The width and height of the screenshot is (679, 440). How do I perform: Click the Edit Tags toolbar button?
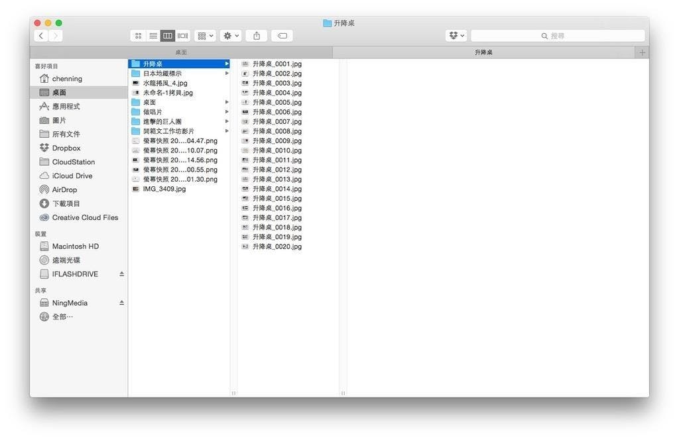[282, 36]
